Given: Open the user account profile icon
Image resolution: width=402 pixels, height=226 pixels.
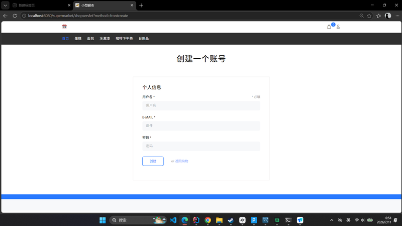Looking at the screenshot, I should (338, 27).
